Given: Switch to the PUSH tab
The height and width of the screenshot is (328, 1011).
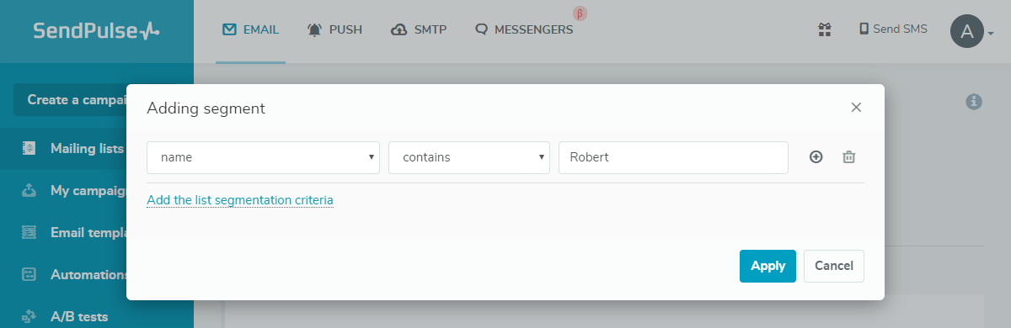Looking at the screenshot, I should pos(335,29).
